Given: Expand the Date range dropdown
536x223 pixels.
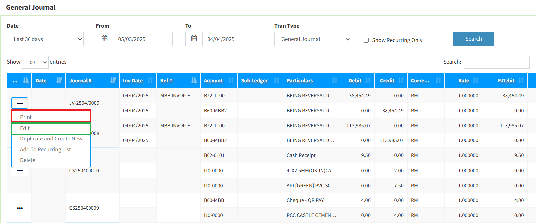Looking at the screenshot, I should (x=45, y=39).
